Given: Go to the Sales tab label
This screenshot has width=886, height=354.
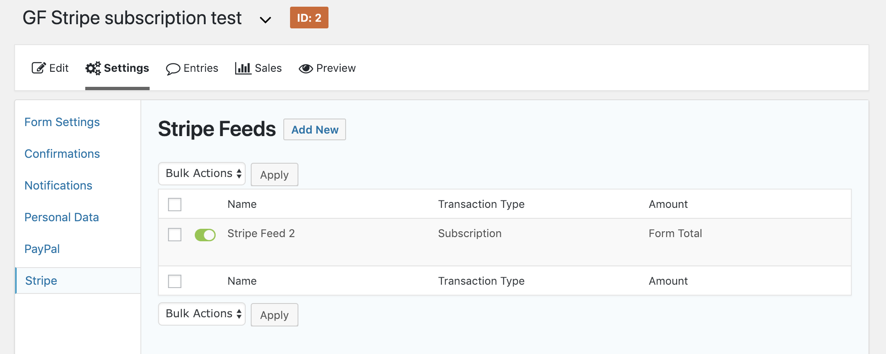Looking at the screenshot, I should pyautogui.click(x=268, y=68).
